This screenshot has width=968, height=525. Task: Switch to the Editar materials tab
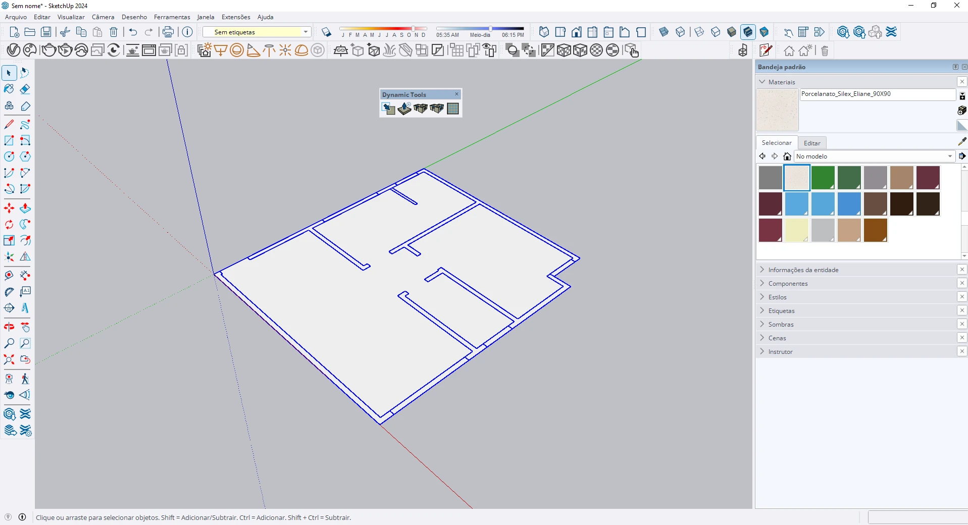[812, 143]
